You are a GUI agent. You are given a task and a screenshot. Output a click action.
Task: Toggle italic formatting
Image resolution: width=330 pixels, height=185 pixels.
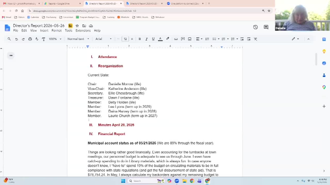(146, 39)
